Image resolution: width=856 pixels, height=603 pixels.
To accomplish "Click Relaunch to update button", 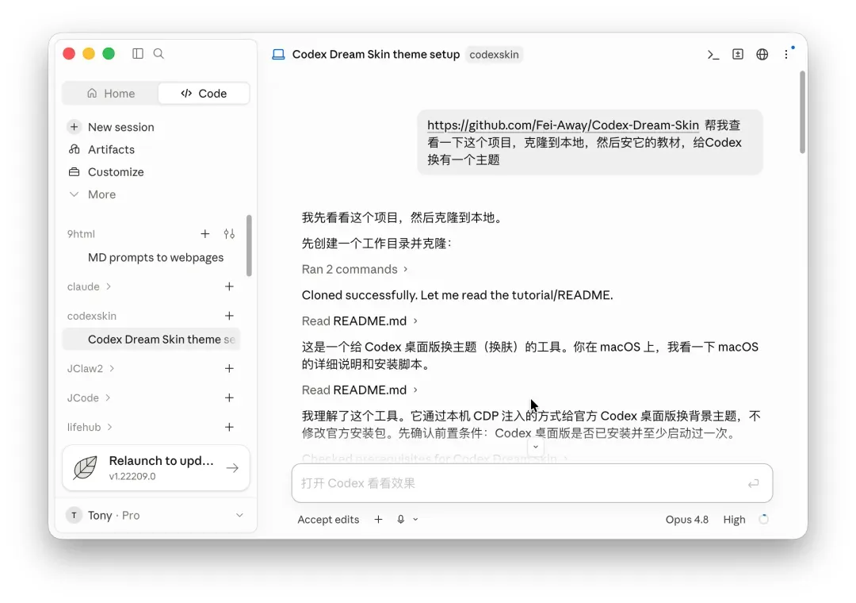I will pos(156,468).
